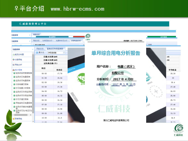Click the 2017年5月10日 report date
The height and width of the screenshot is (141, 188).
tap(124, 84)
